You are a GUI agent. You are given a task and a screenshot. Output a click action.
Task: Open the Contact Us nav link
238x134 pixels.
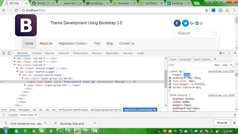pos(126,44)
